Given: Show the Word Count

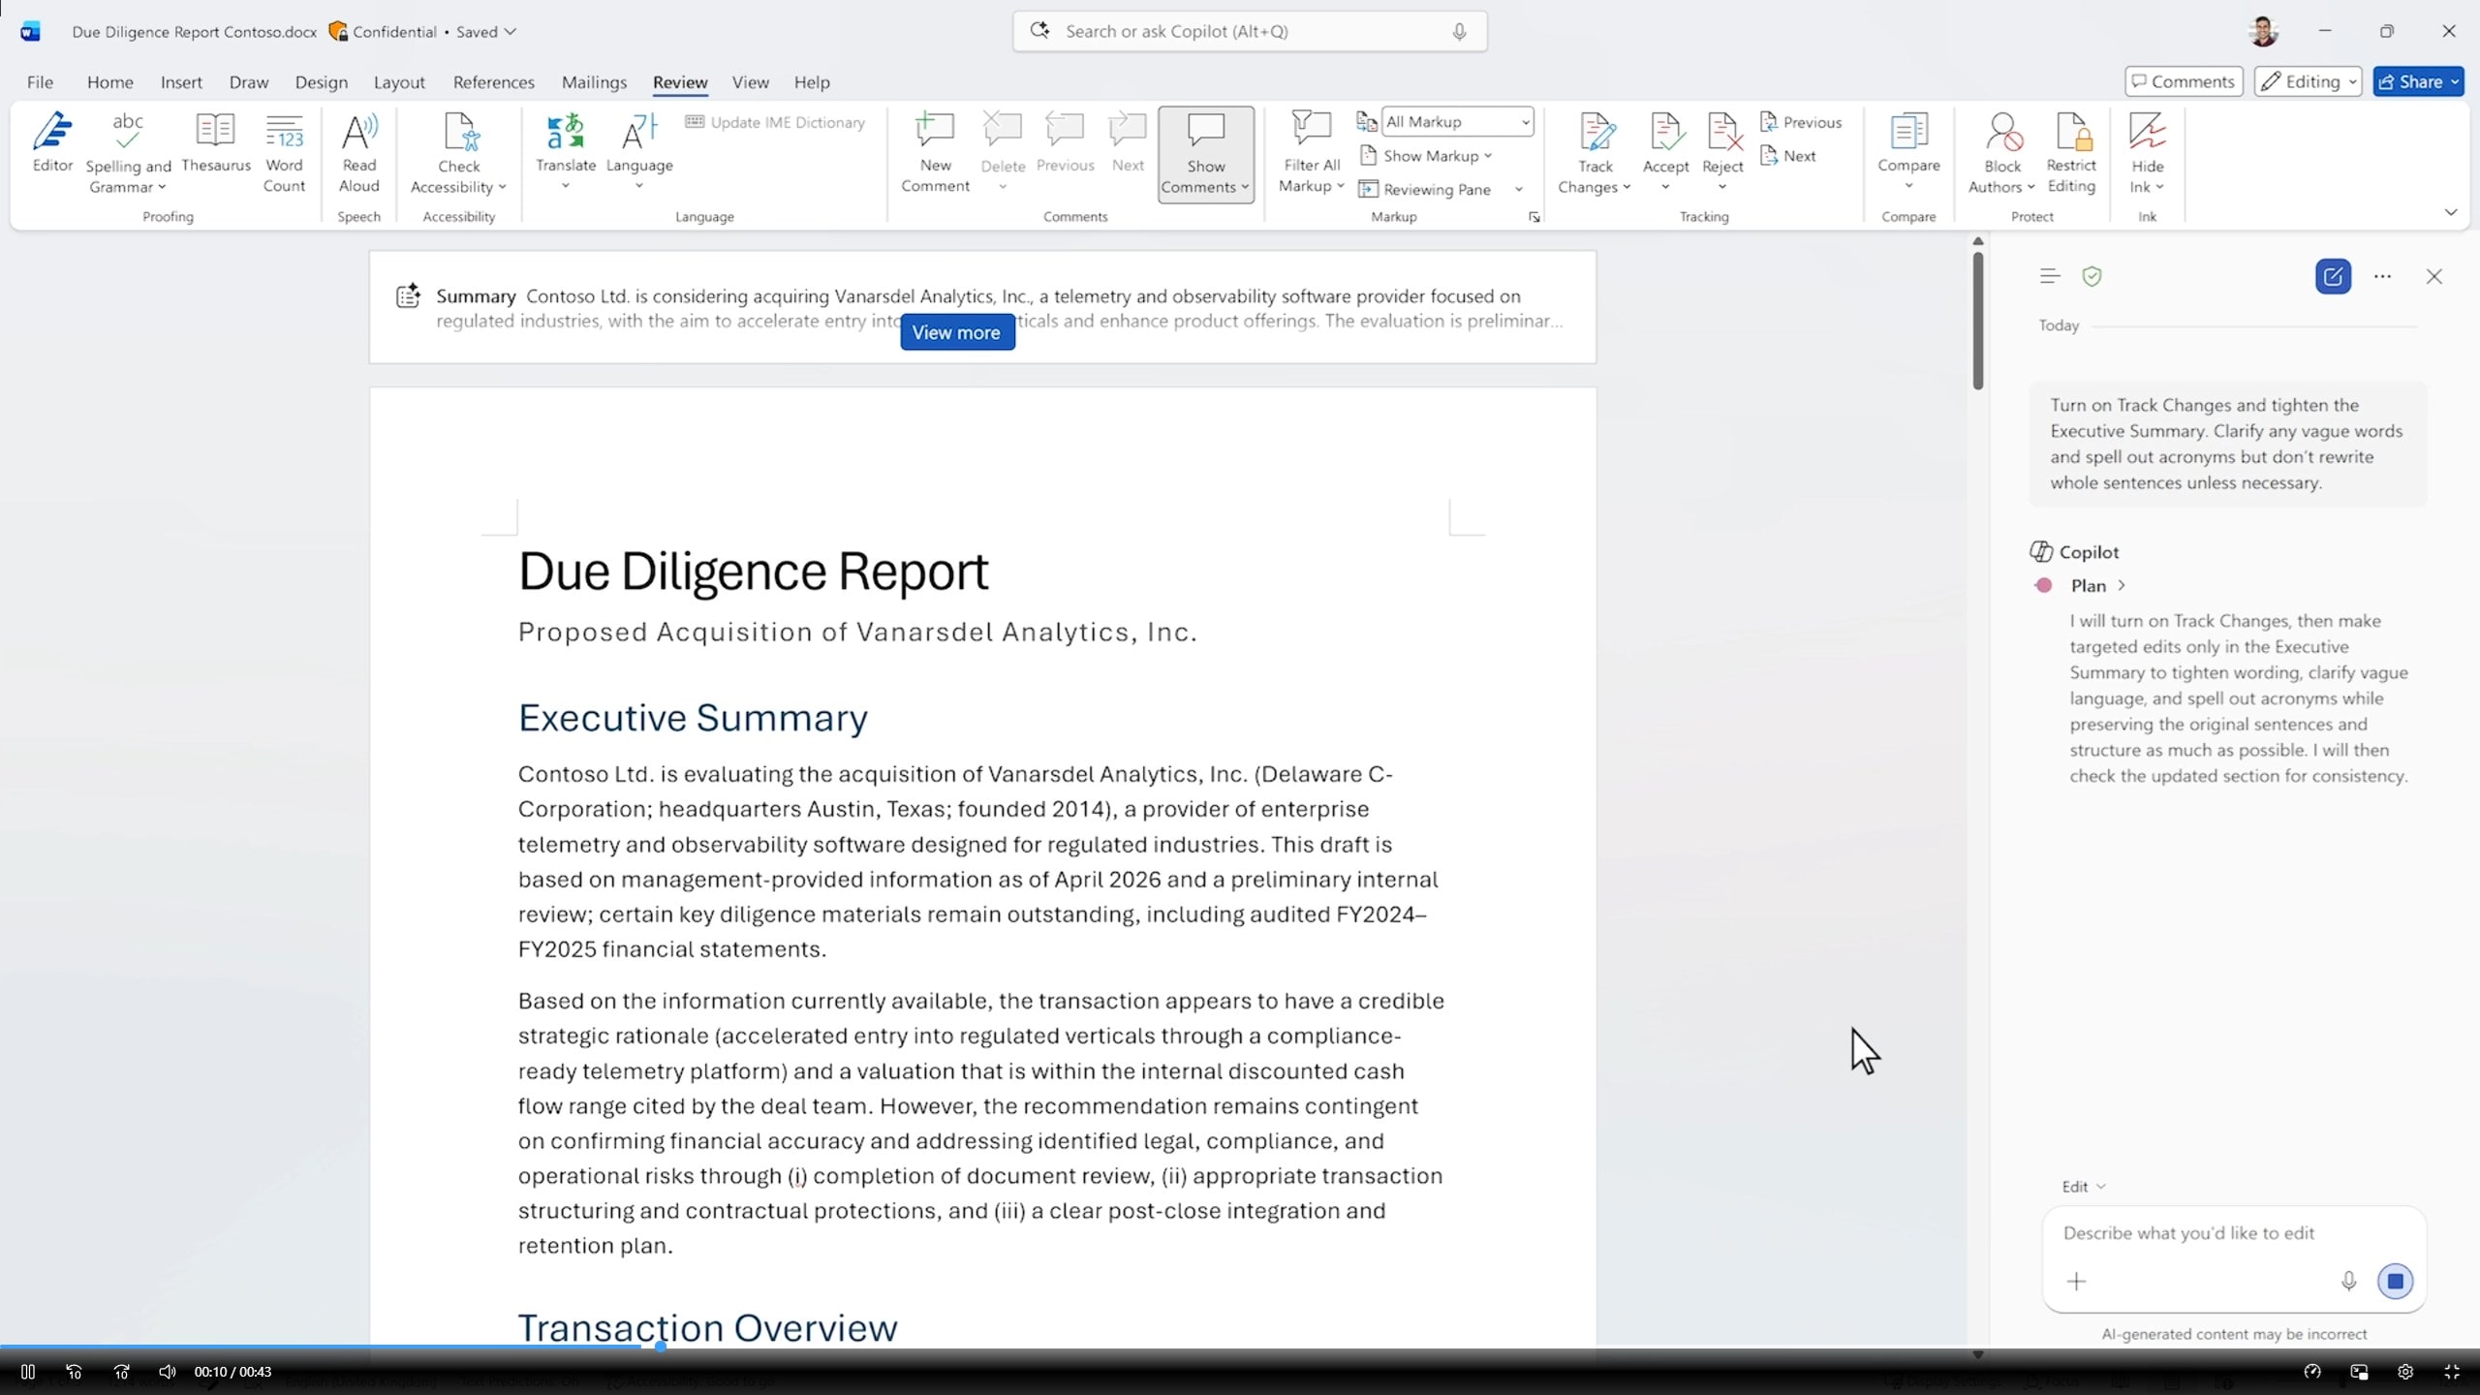Looking at the screenshot, I should (x=284, y=153).
